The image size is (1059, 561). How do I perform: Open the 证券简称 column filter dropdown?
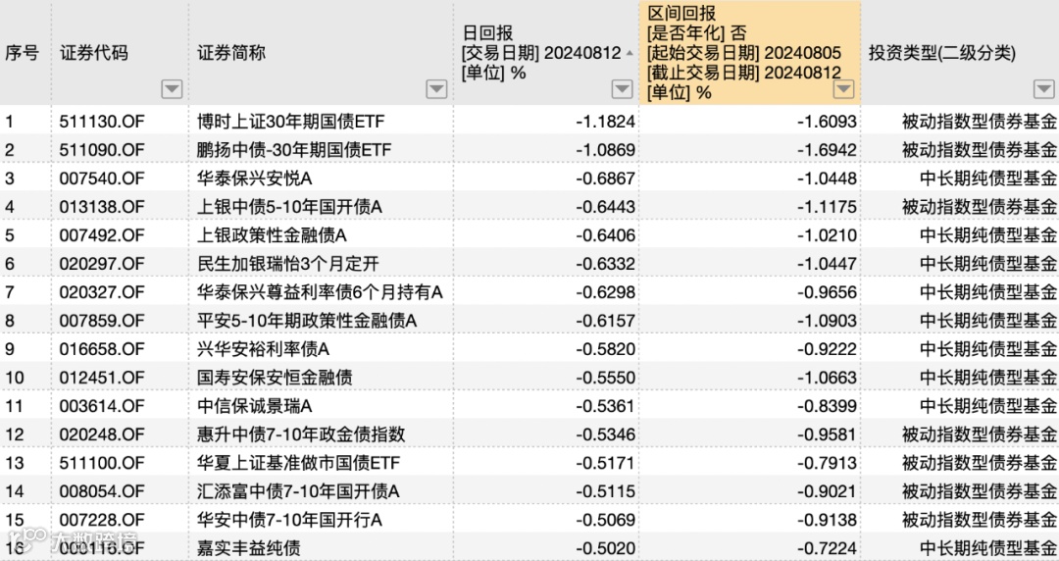click(436, 89)
